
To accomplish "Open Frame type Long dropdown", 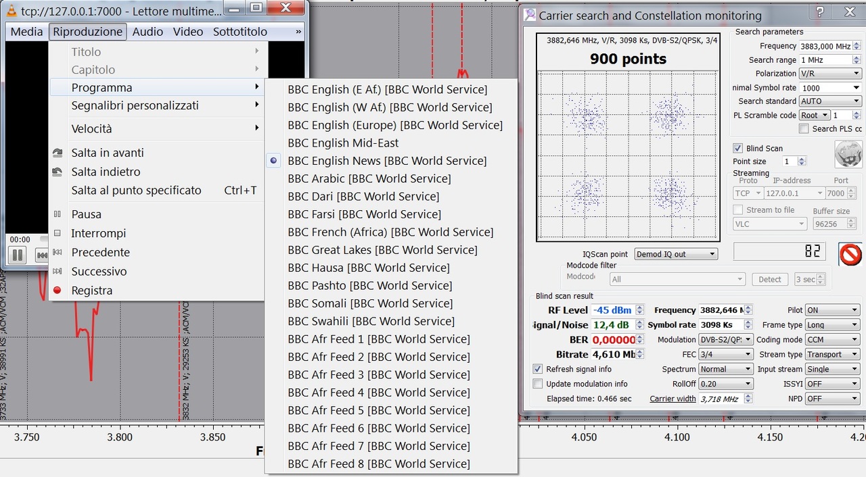I will pyautogui.click(x=832, y=325).
